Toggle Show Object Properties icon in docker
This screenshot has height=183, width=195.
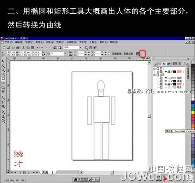click(155, 64)
